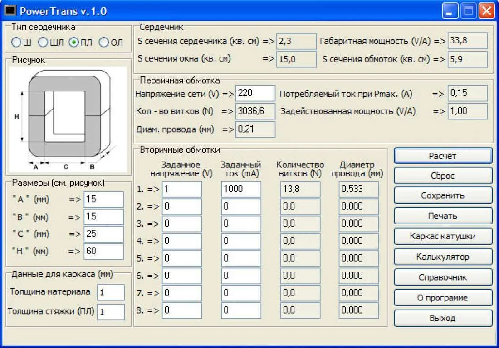The height and width of the screenshot is (348, 499).
Task: Save results with the Сохранить button
Action: pyautogui.click(x=443, y=195)
